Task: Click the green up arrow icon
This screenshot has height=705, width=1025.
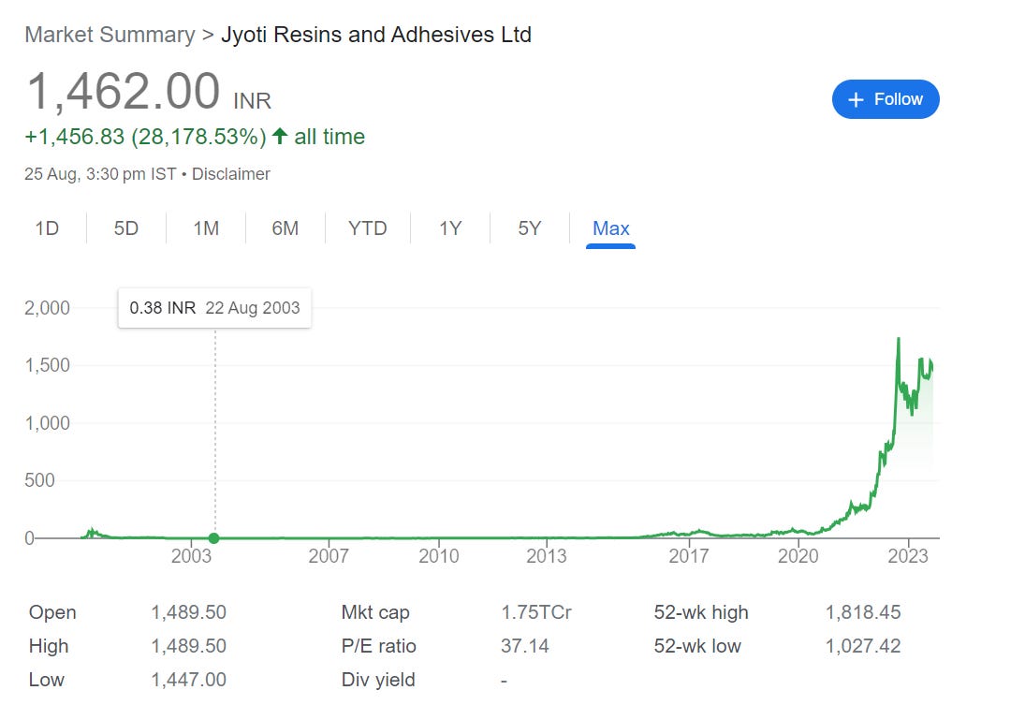Action: [x=280, y=136]
